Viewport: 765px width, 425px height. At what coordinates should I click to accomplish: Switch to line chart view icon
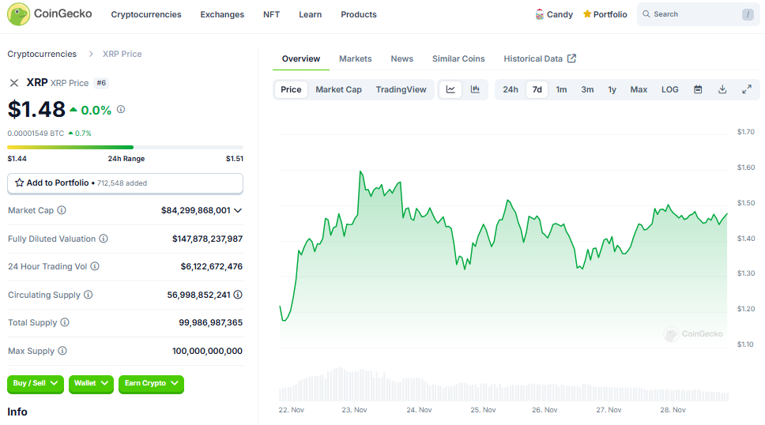[450, 89]
